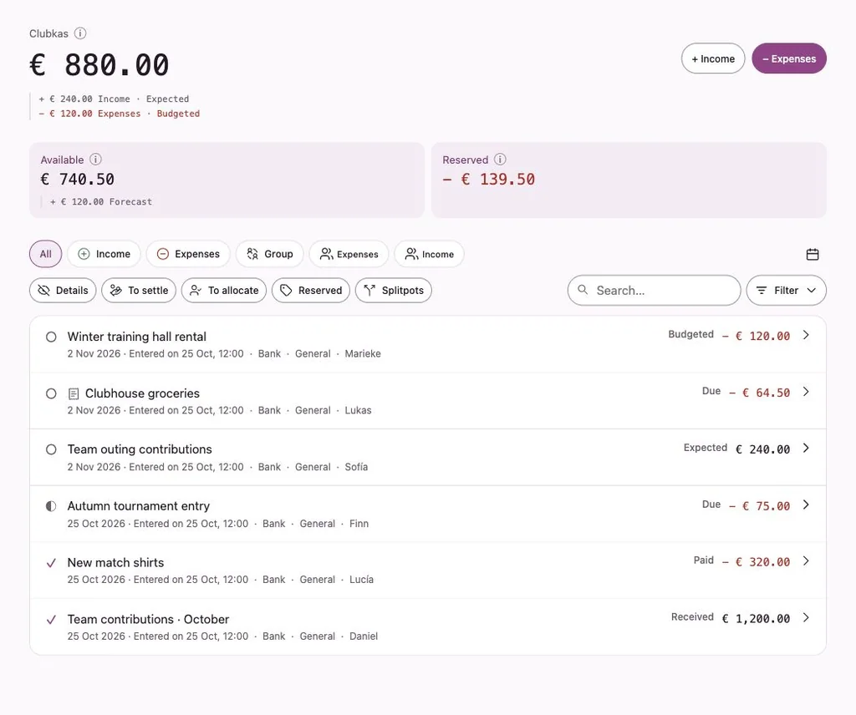The height and width of the screenshot is (715, 856).
Task: Click the magnifier icon in the search box
Action: [583, 290]
